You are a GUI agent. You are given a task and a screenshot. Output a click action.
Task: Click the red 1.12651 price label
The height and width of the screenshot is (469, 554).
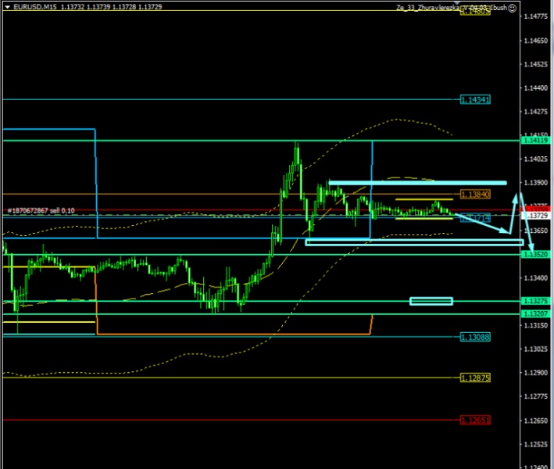click(475, 420)
